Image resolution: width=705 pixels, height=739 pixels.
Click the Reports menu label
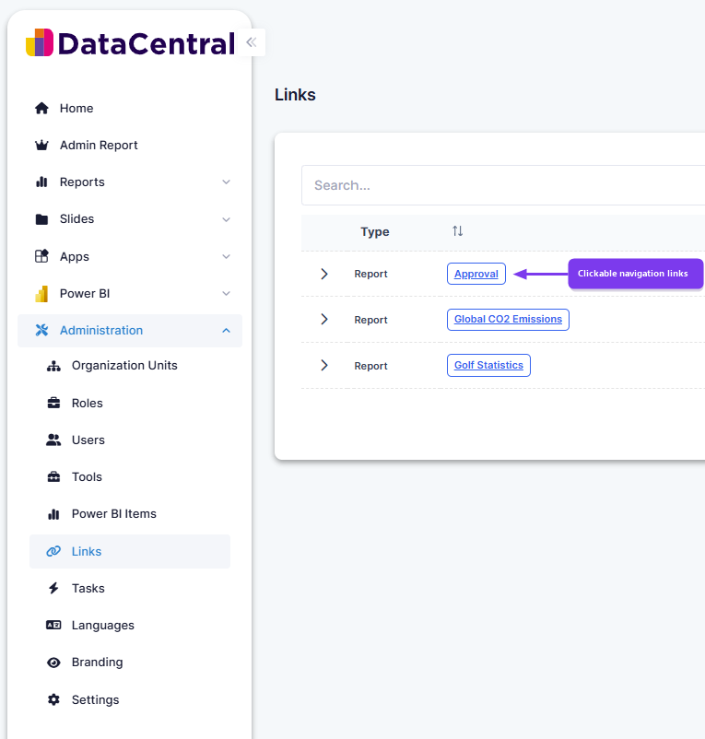pos(82,182)
